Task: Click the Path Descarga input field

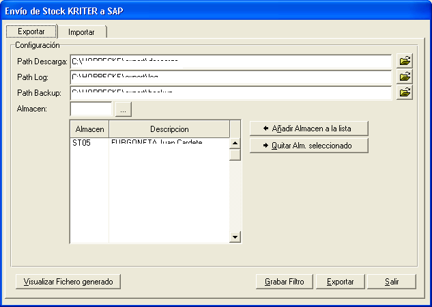Action: pyautogui.click(x=231, y=62)
